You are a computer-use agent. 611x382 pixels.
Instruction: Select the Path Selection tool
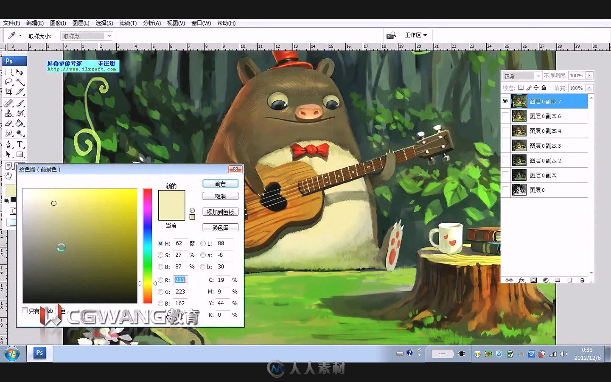(x=8, y=155)
